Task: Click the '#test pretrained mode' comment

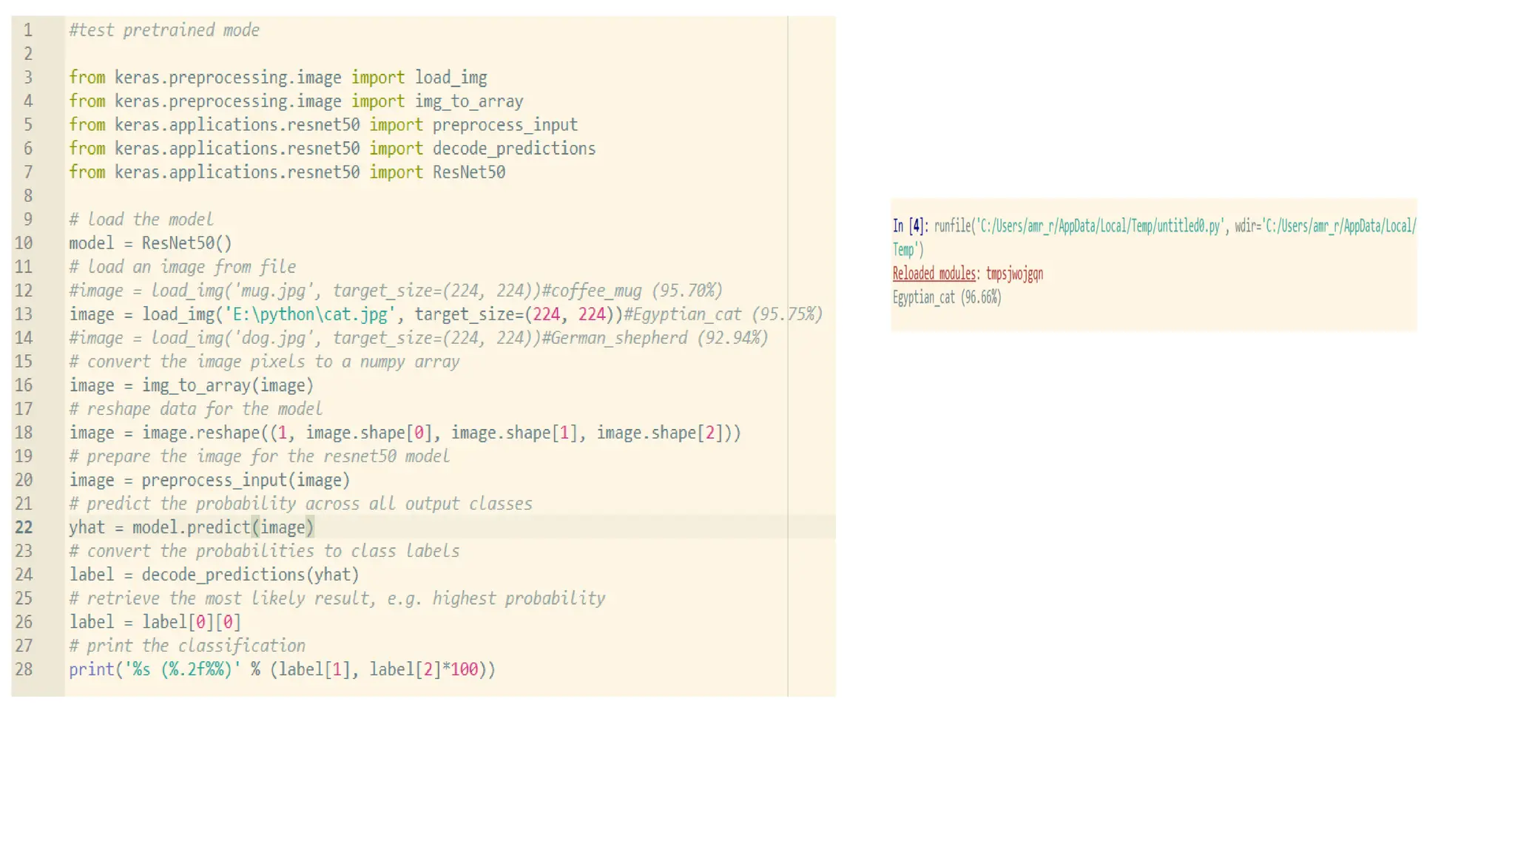Action: point(164,30)
